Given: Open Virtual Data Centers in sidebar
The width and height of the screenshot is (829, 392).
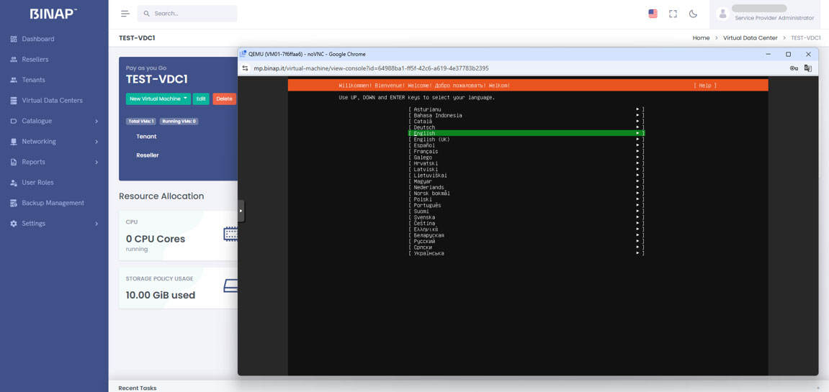Looking at the screenshot, I should (52, 101).
